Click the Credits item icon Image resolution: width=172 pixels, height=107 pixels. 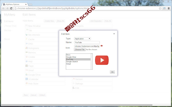click(x=27, y=57)
